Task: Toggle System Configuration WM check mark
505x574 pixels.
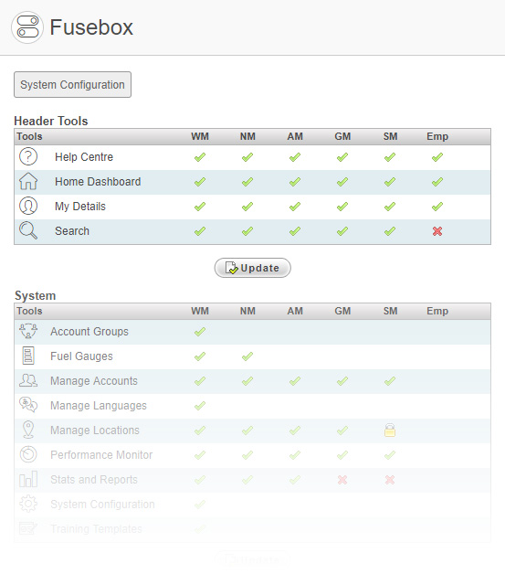Action: coord(200,505)
